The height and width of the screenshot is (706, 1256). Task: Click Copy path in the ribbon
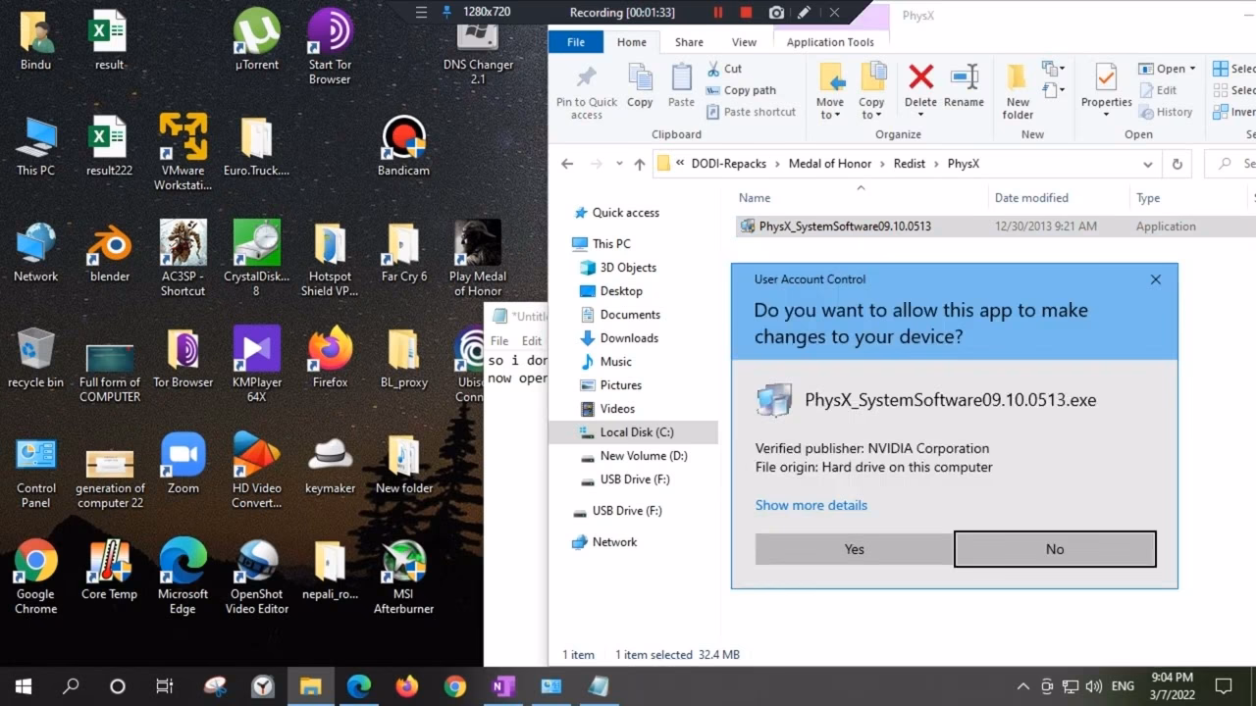pos(741,90)
